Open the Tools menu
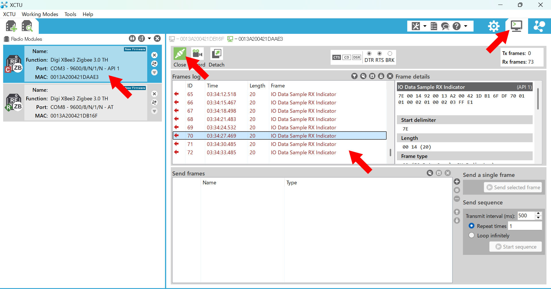 (x=70, y=14)
